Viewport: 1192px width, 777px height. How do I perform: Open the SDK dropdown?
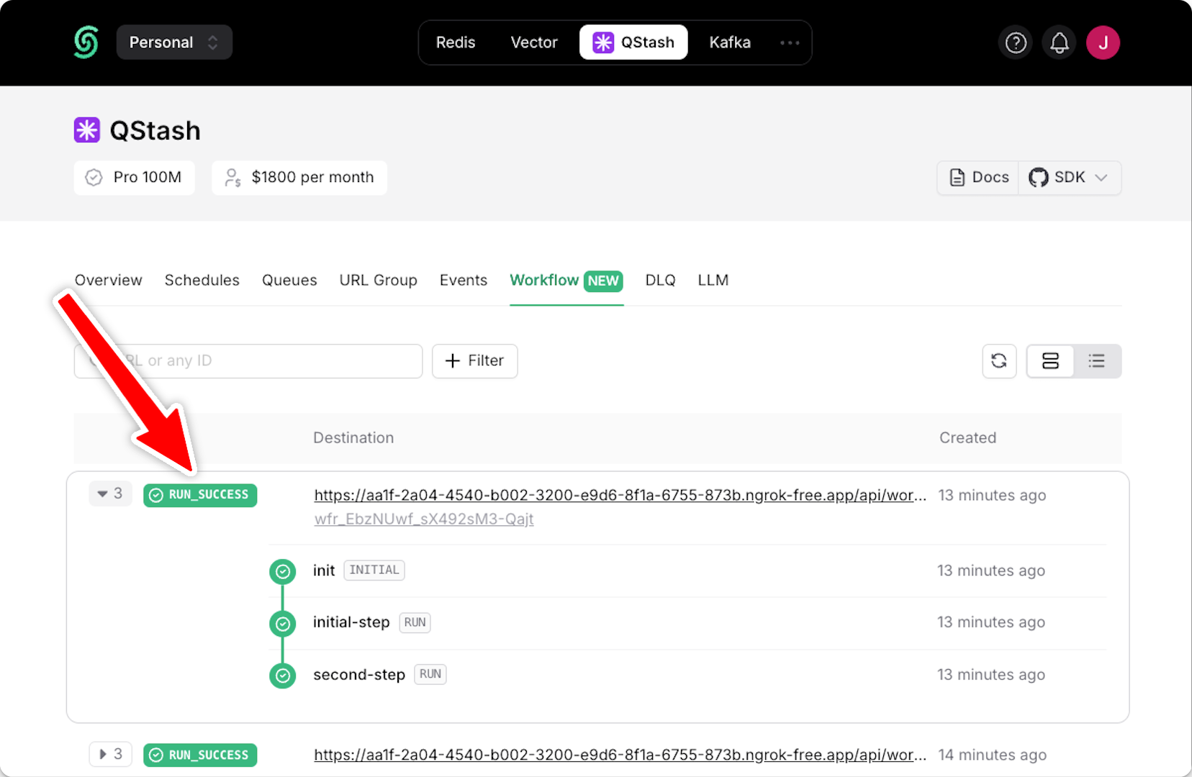(x=1069, y=178)
